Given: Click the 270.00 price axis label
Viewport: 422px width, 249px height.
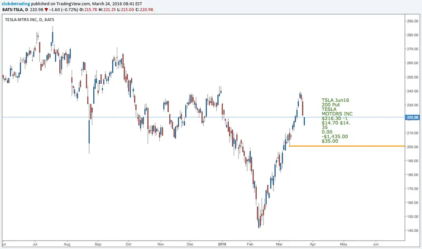Looking at the screenshot, I should (x=412, y=49).
